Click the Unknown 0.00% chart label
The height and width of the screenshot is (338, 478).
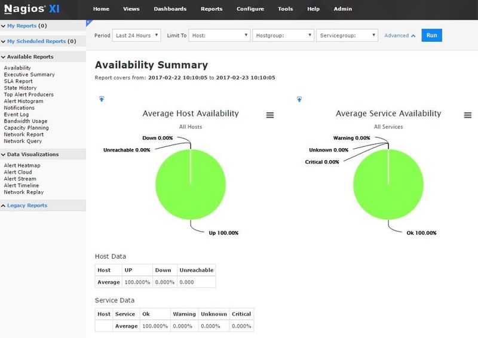tap(329, 150)
